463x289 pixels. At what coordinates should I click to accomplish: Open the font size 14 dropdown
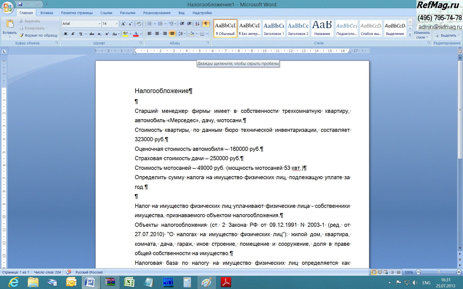(117, 24)
